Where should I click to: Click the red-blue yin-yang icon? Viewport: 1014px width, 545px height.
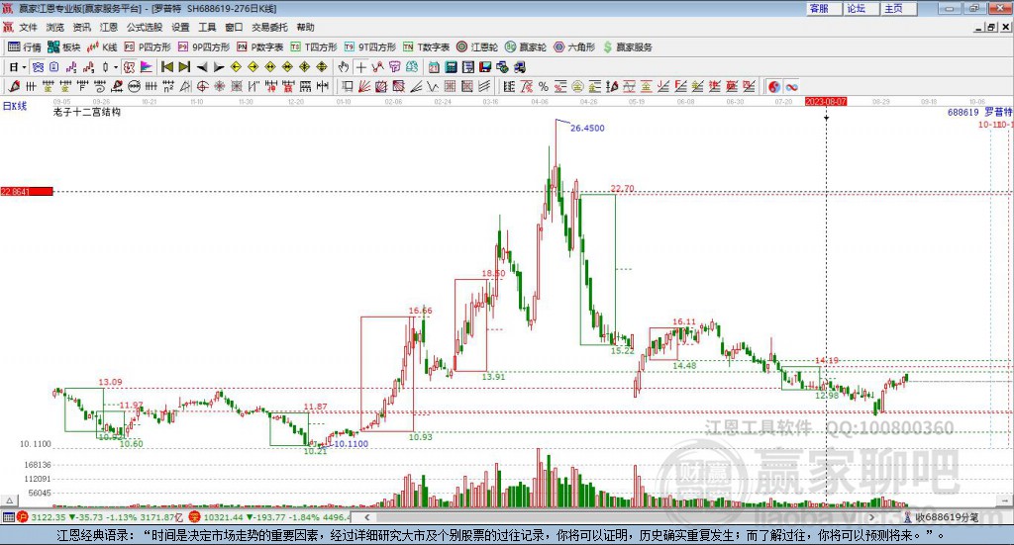[774, 86]
